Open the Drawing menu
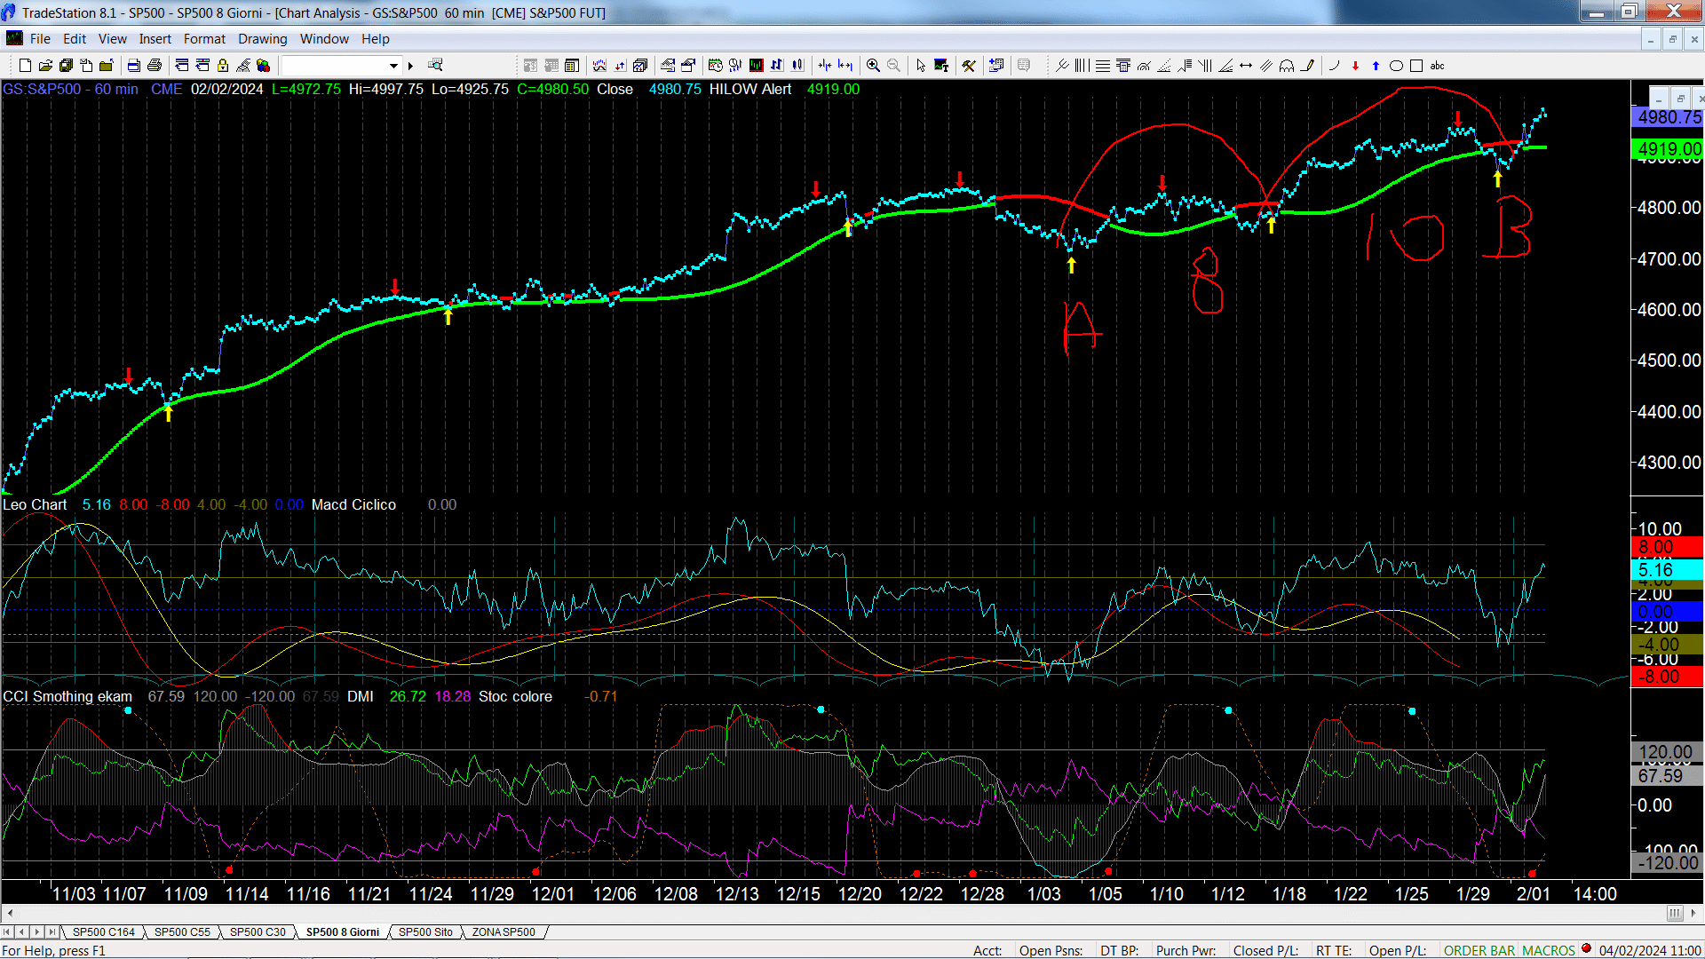This screenshot has height=959, width=1705. (x=262, y=39)
